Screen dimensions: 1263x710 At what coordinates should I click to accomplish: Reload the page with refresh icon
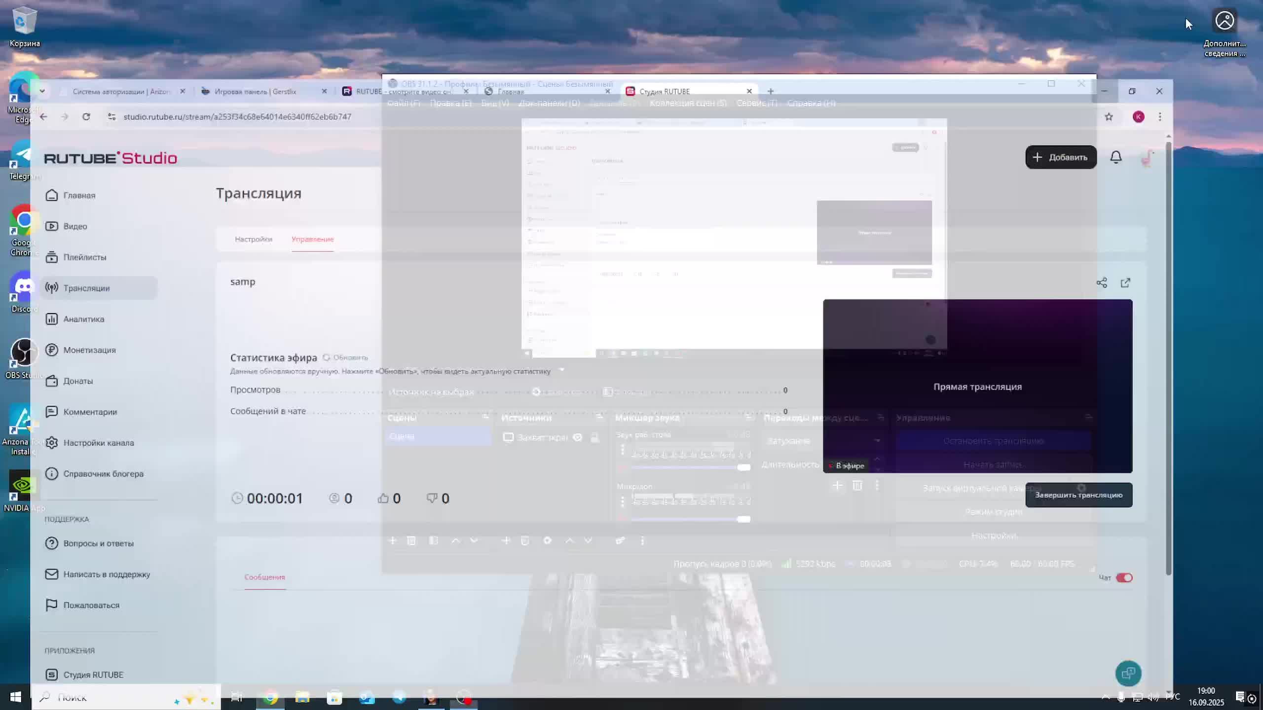tap(86, 117)
